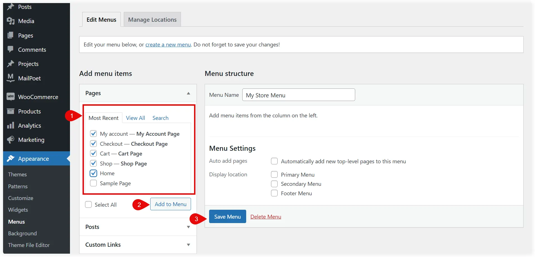This screenshot has height=257, width=535.
Task: Uncheck Checkout — Checkout Page checkbox
Action: tap(93, 144)
